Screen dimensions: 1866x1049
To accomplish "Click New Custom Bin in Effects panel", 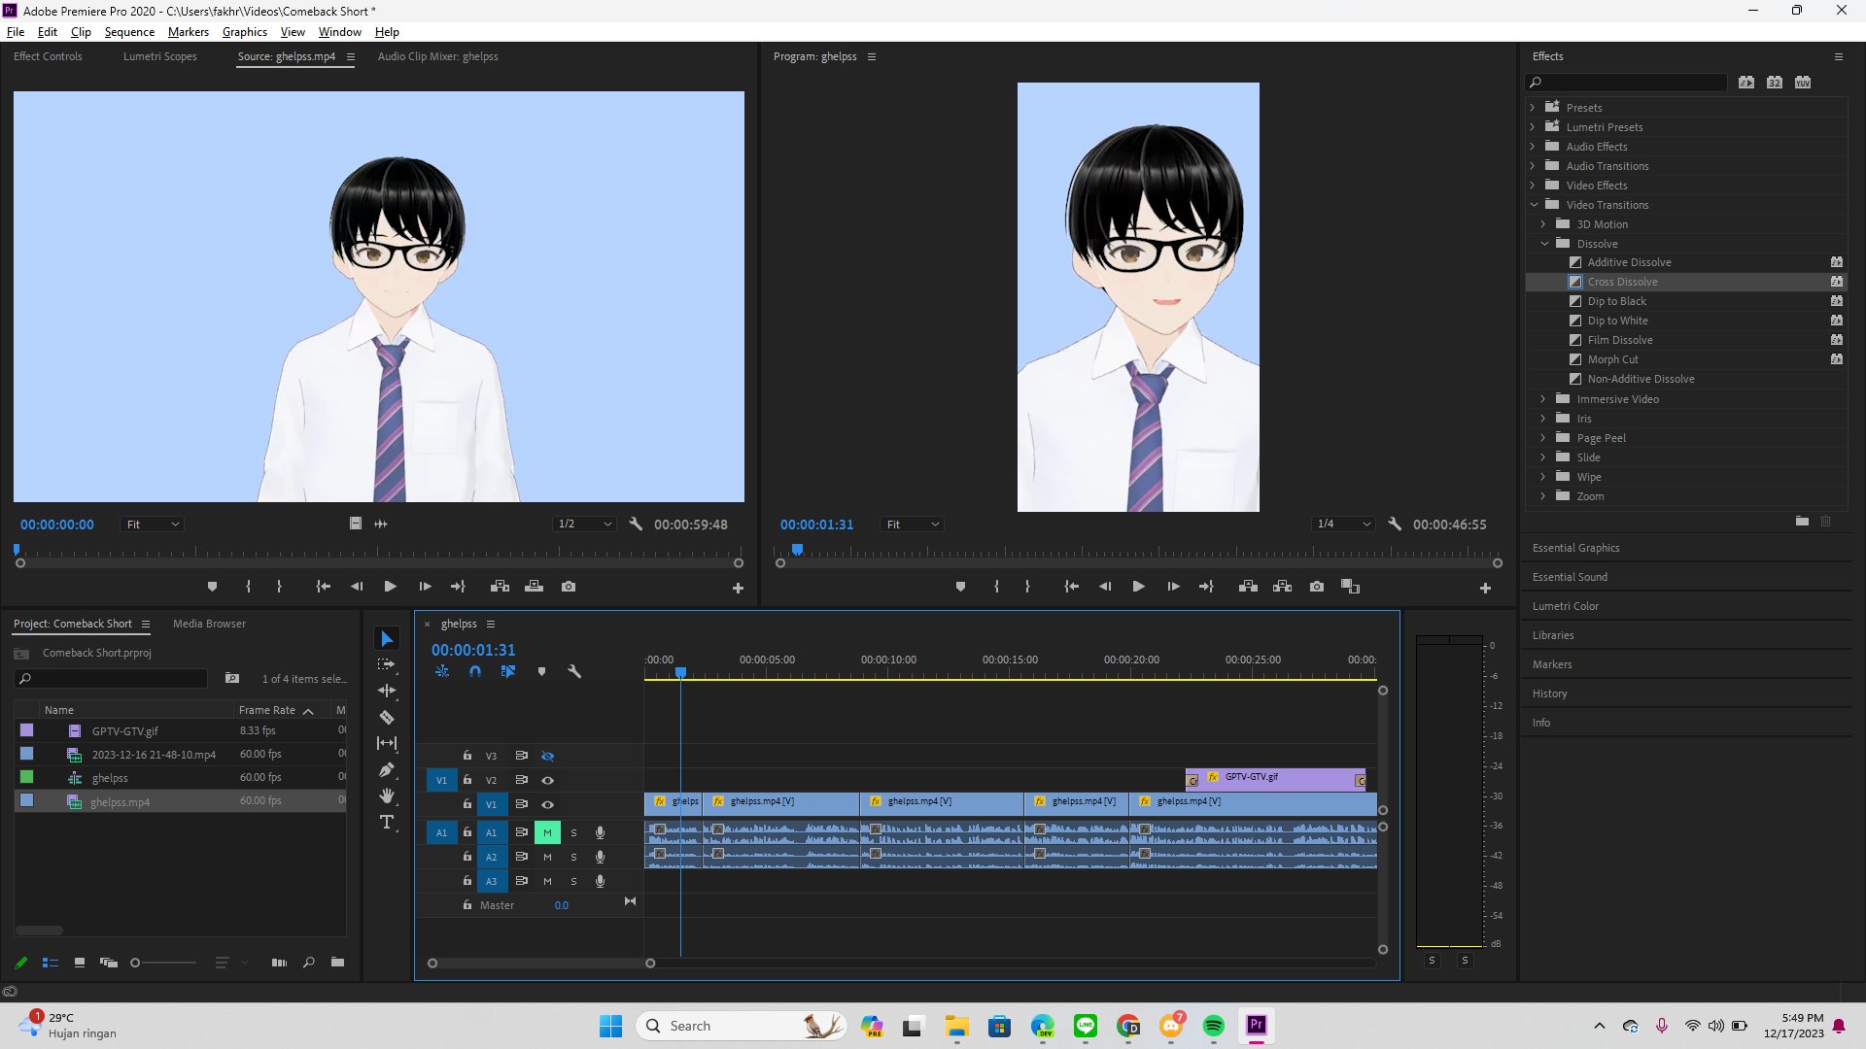I will click(x=1802, y=522).
